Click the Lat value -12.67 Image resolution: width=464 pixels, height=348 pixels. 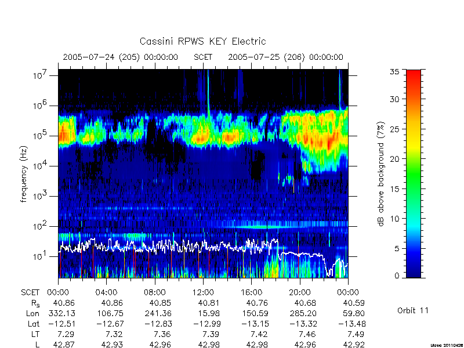point(110,324)
